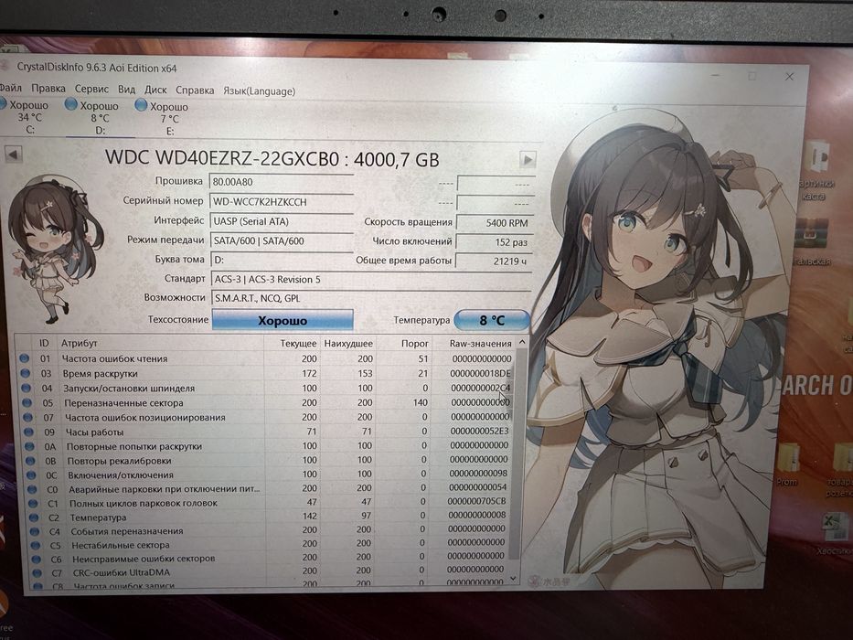This screenshot has width=853, height=640.
Task: Click the CrystalDiskInfo title bar app icon
Action: coord(5,66)
